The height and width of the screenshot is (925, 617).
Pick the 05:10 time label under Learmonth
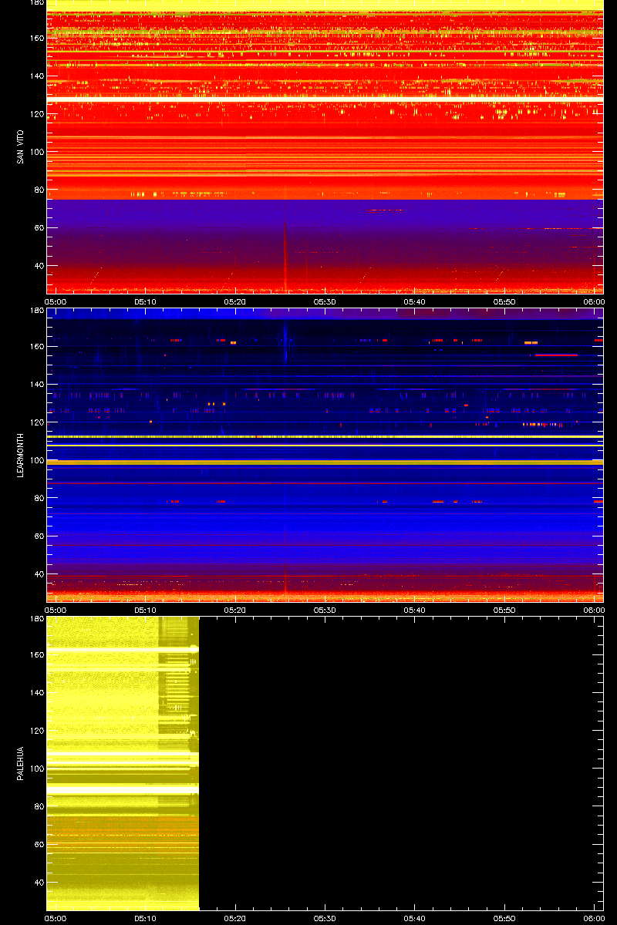[x=146, y=610]
